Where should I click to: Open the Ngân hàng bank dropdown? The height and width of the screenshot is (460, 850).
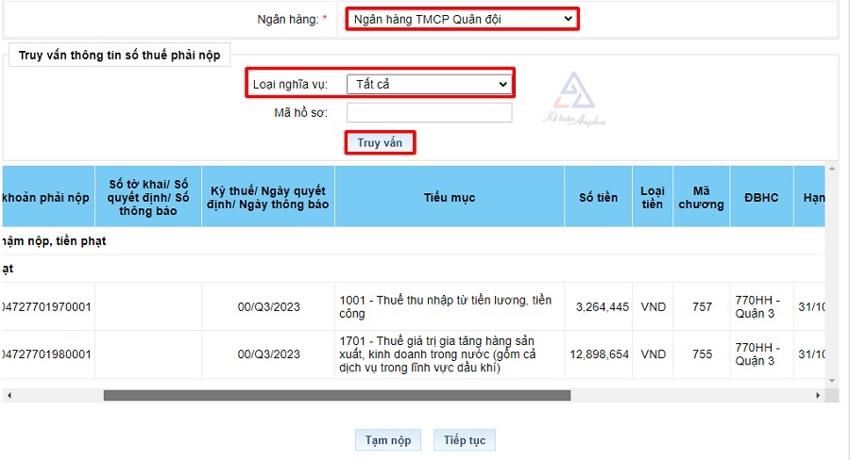pyautogui.click(x=461, y=18)
